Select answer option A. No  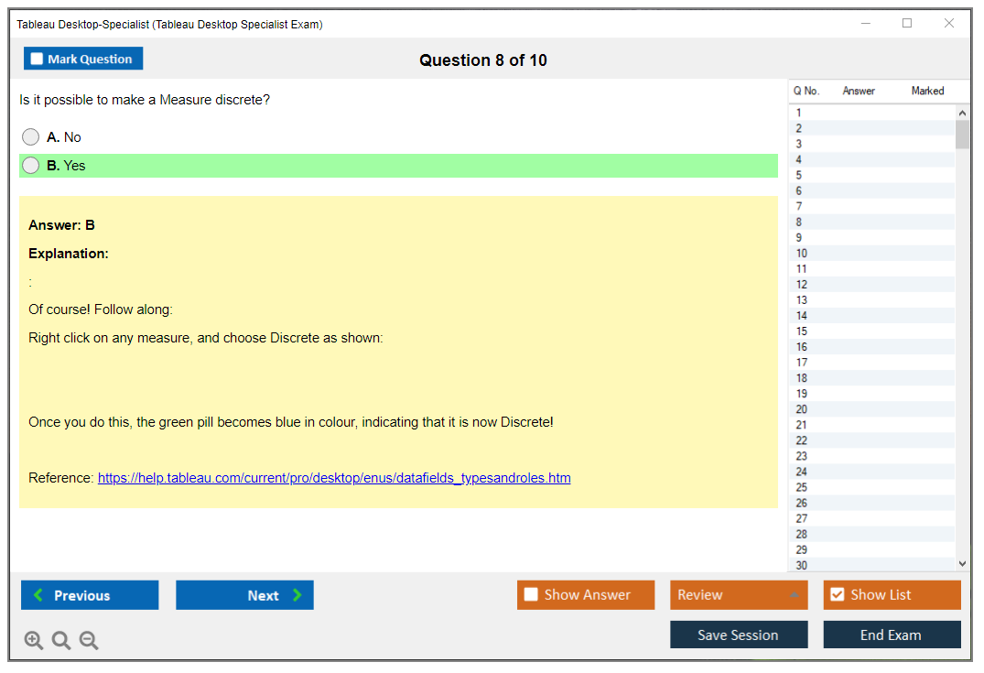point(31,137)
